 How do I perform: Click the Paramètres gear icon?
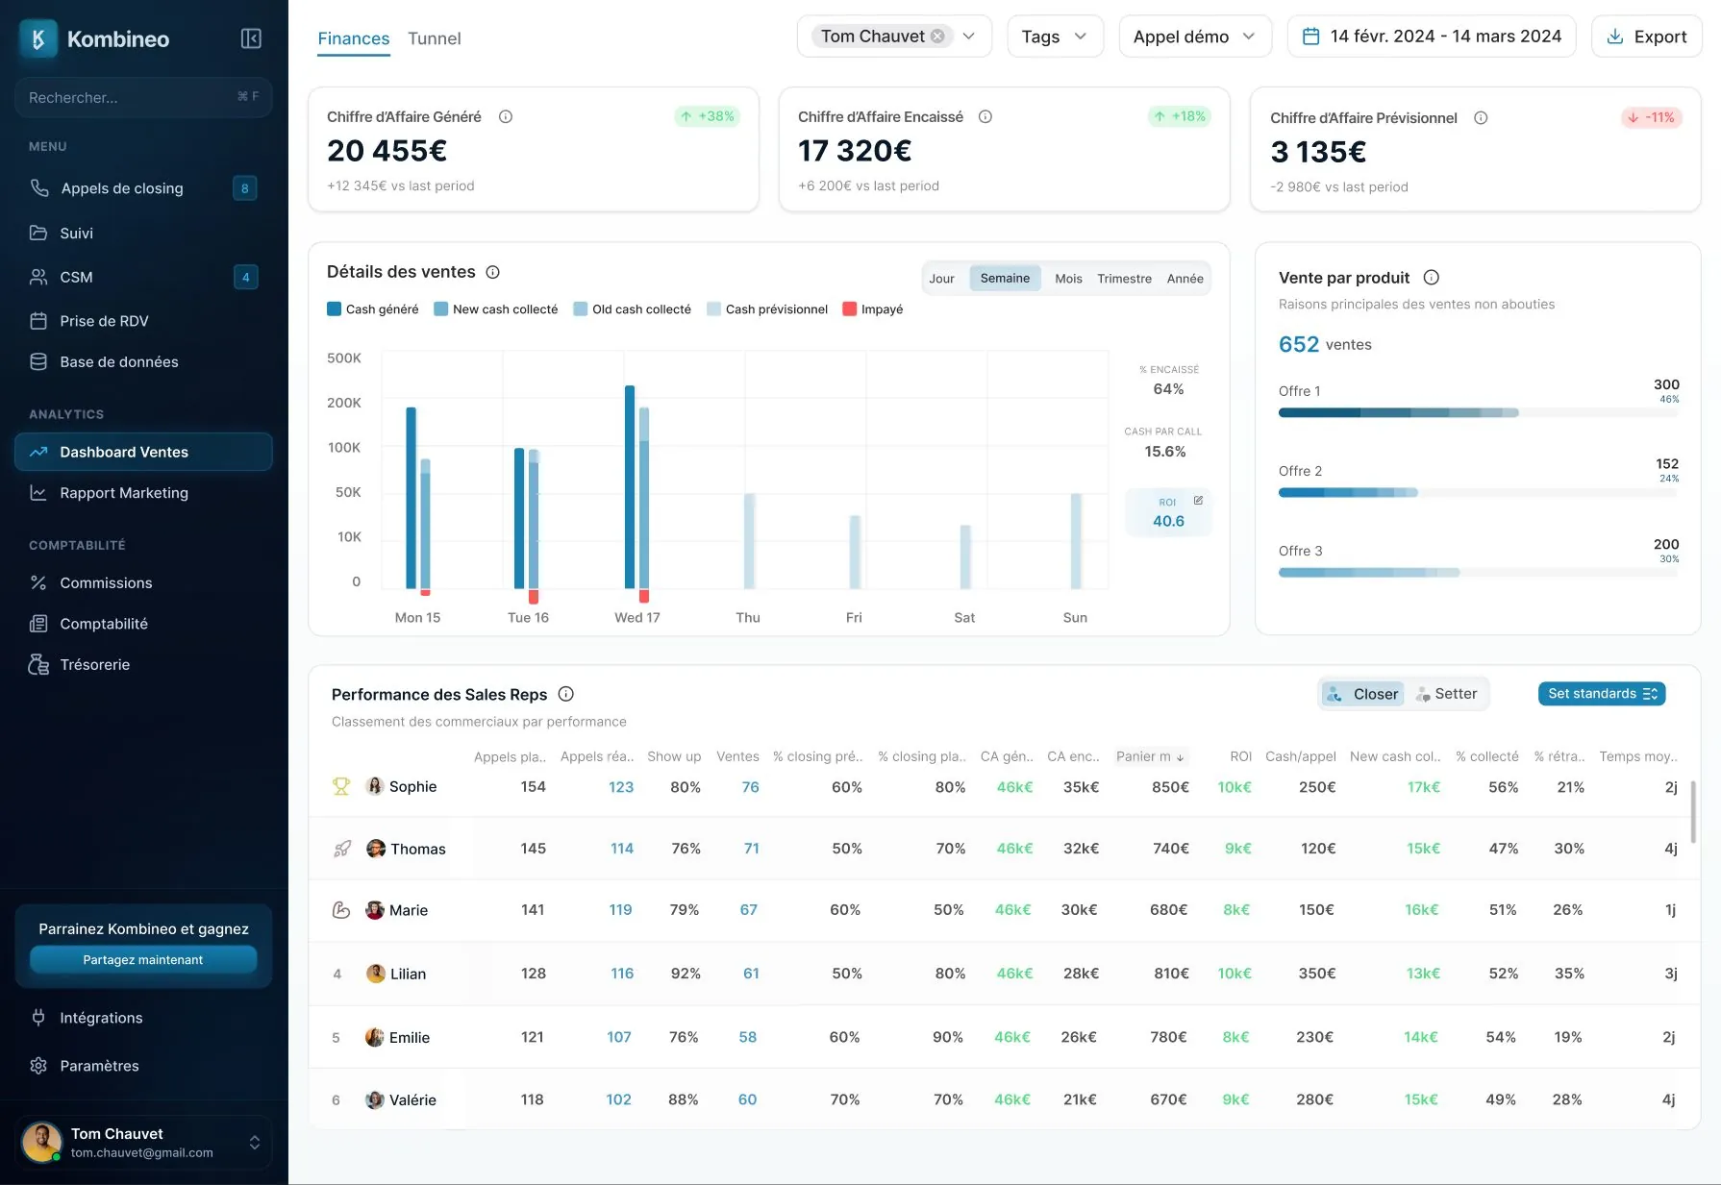(38, 1065)
